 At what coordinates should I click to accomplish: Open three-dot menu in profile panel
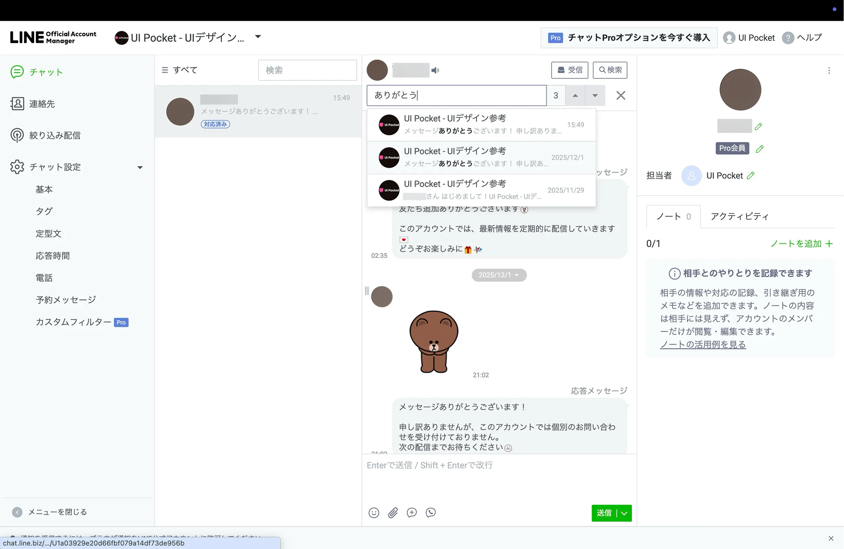(x=829, y=71)
